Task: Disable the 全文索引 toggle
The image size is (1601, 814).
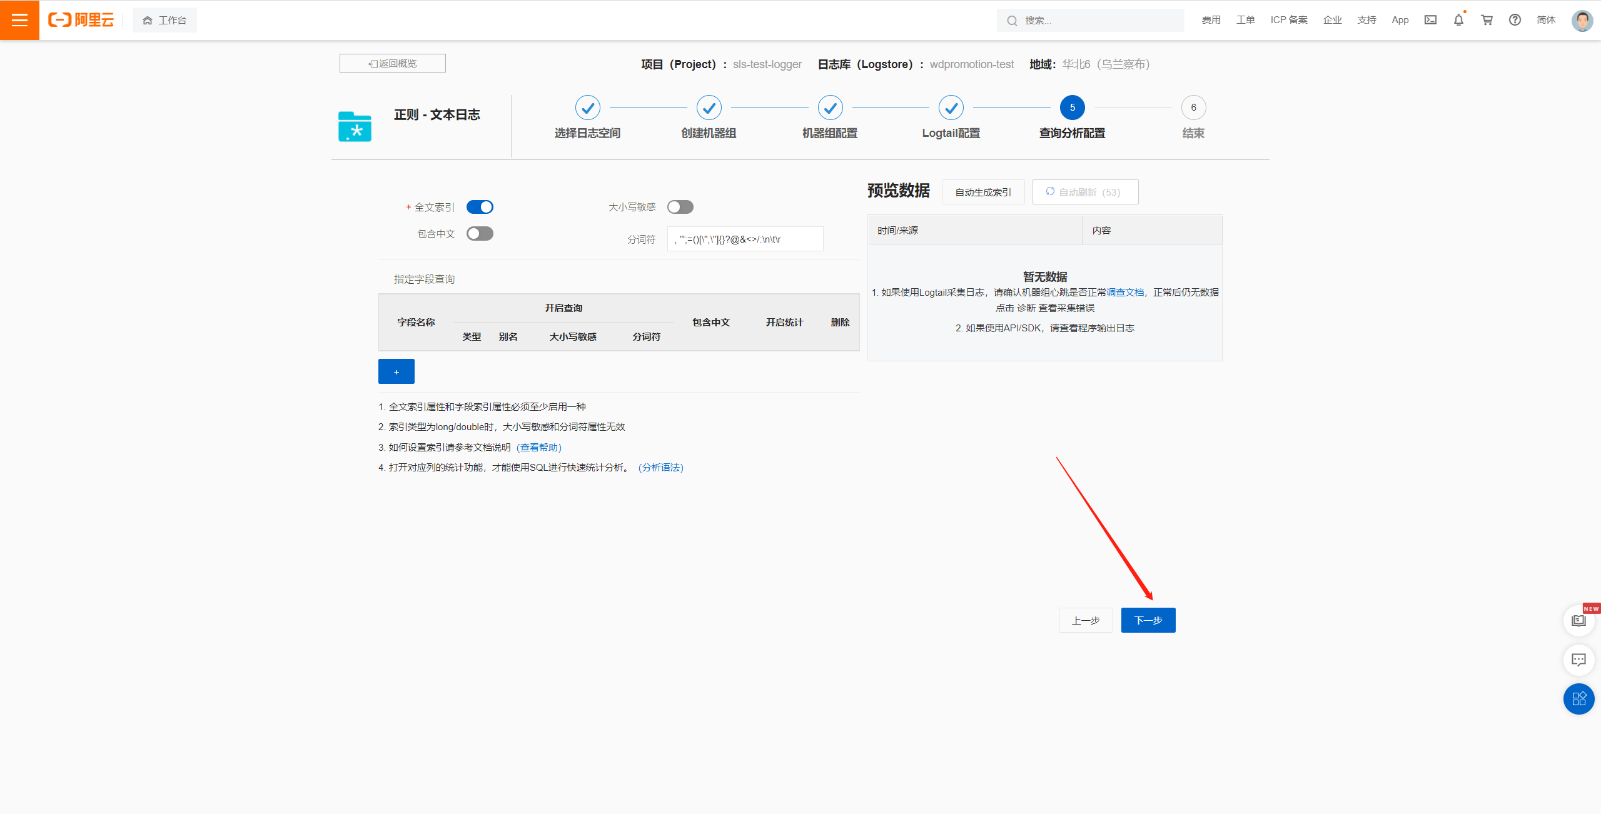Action: click(480, 207)
